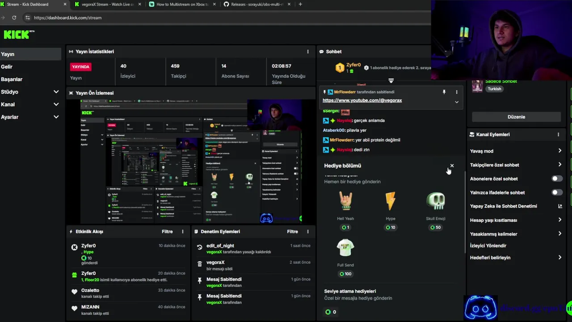Open Etkinlik Akışı three-dot menu
Image resolution: width=572 pixels, height=322 pixels.
[x=182, y=232]
